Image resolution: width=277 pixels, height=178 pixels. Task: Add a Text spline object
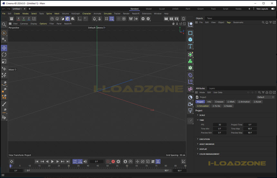click(x=190, y=46)
